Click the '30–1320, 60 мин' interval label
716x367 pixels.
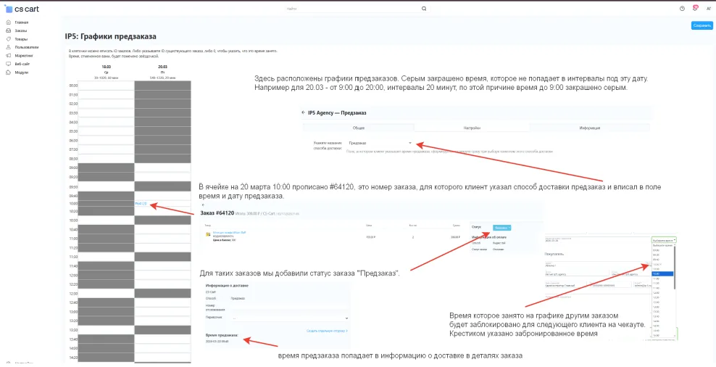(x=106, y=78)
